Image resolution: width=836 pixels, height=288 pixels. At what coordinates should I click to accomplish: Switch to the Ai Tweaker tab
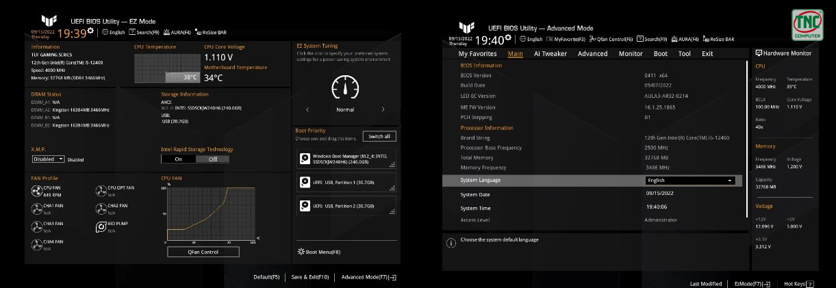click(x=550, y=53)
